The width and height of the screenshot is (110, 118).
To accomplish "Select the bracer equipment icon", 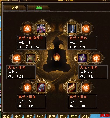I will [82, 58].
